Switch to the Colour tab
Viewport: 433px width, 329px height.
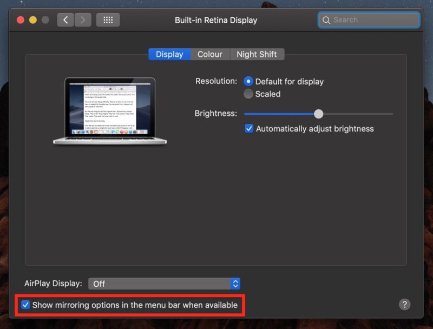[211, 54]
